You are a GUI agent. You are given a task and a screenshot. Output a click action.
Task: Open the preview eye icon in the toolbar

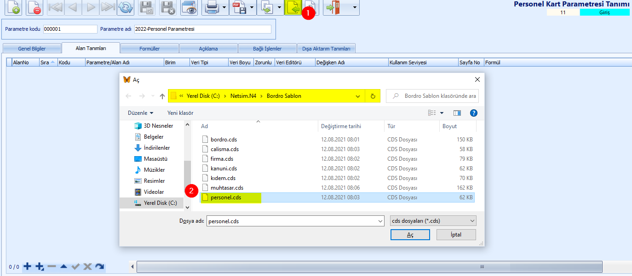[x=190, y=7]
